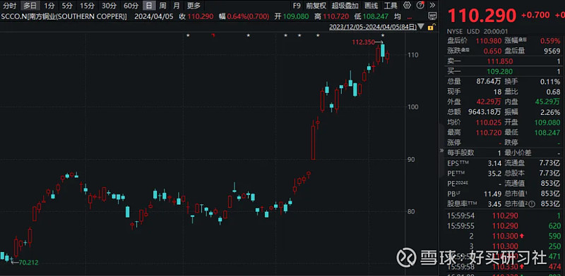Click the NYSE USD 20:00:01 status line
Viewport: 565px width, 276px height.
(x=478, y=31)
